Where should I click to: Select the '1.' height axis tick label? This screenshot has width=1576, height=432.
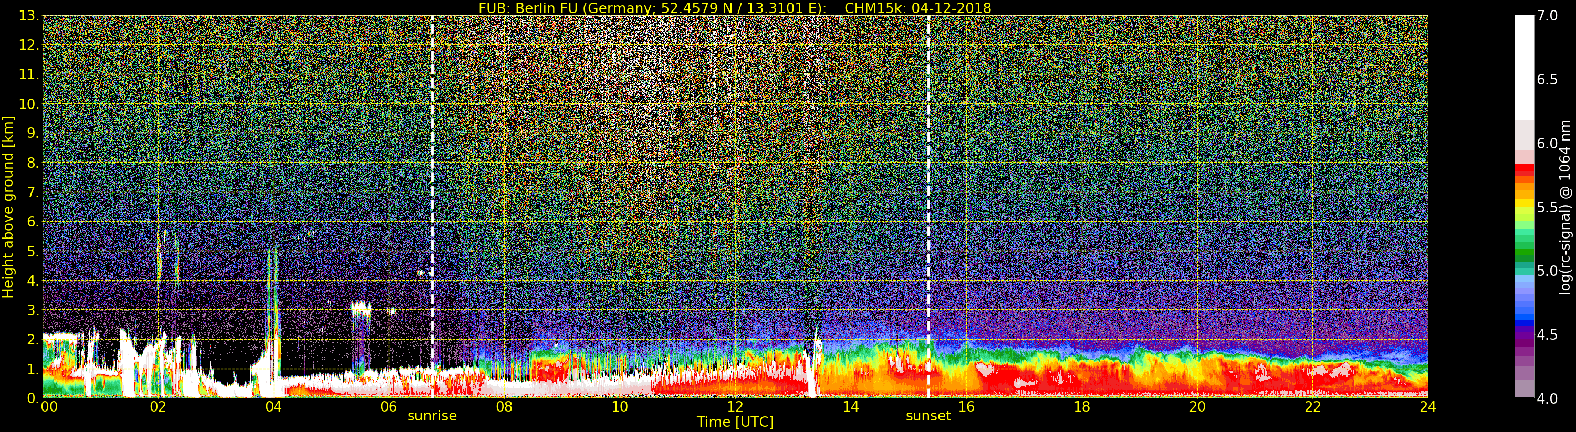tap(33, 369)
